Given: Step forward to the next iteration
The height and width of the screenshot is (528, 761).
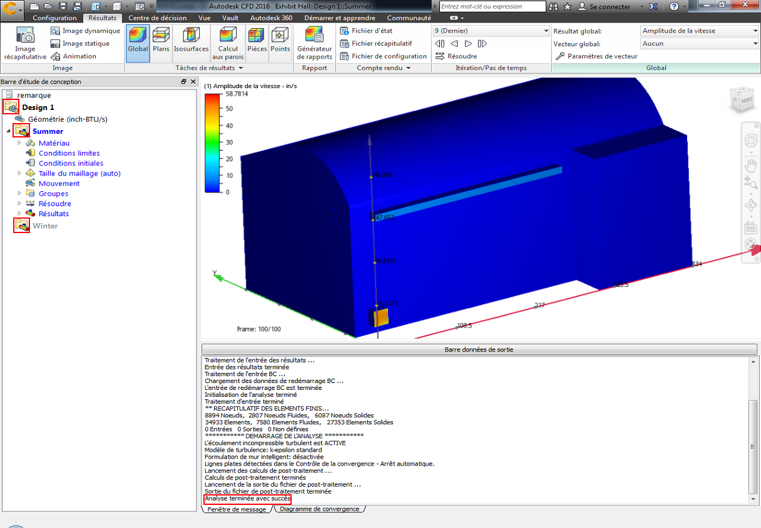Looking at the screenshot, I should pos(468,44).
